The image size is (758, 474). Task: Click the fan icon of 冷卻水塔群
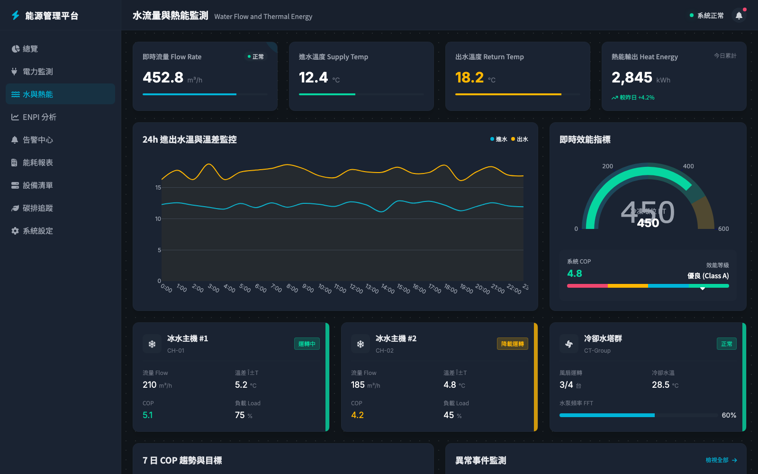[569, 344]
